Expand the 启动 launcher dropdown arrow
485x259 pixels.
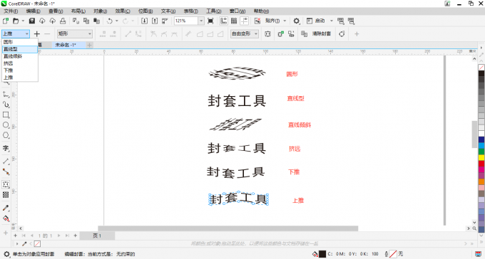(331, 21)
